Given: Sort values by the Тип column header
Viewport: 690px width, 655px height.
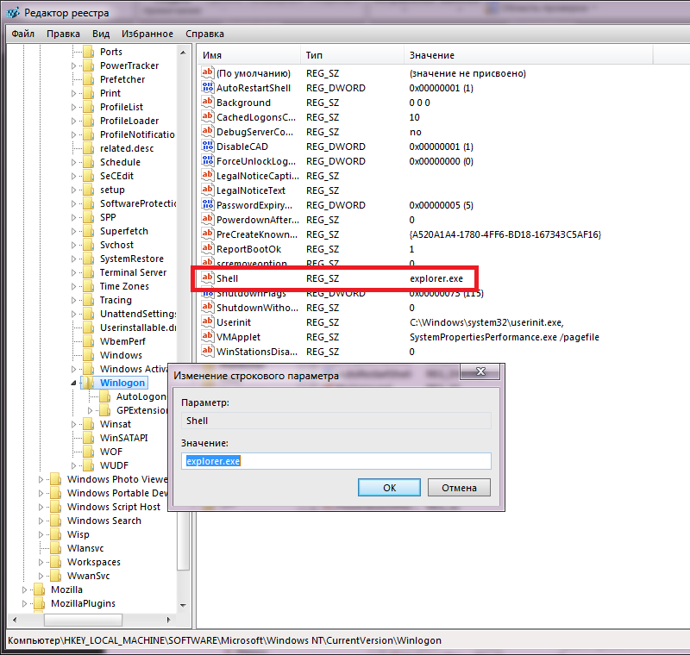Looking at the screenshot, I should pyautogui.click(x=352, y=55).
